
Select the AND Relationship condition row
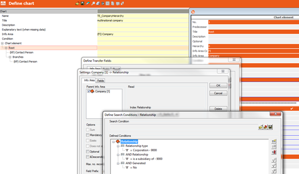coord(137,155)
